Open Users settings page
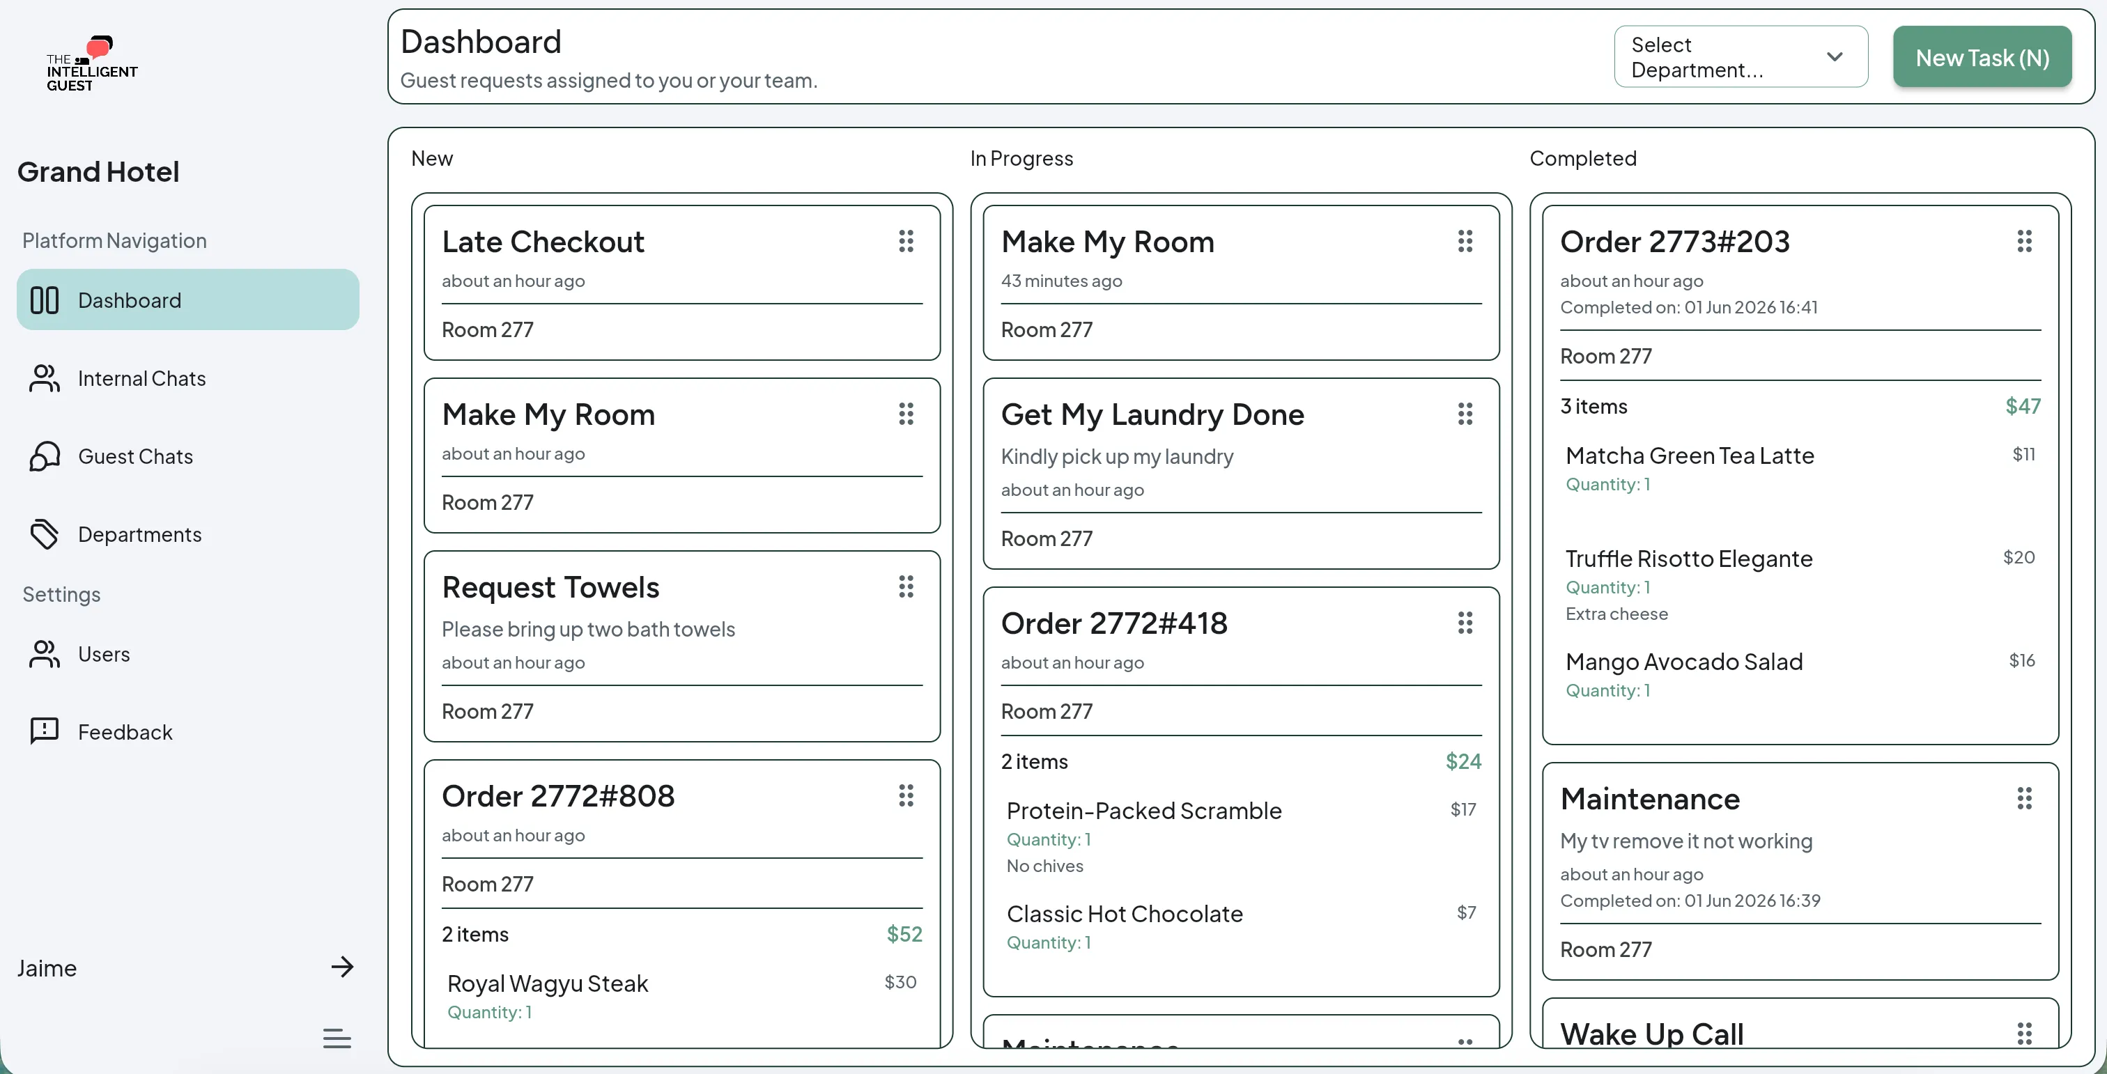Image resolution: width=2107 pixels, height=1074 pixels. coord(188,654)
